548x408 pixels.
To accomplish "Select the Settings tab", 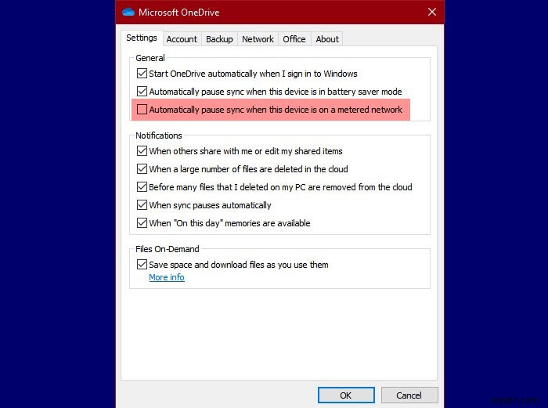I will pyautogui.click(x=142, y=38).
